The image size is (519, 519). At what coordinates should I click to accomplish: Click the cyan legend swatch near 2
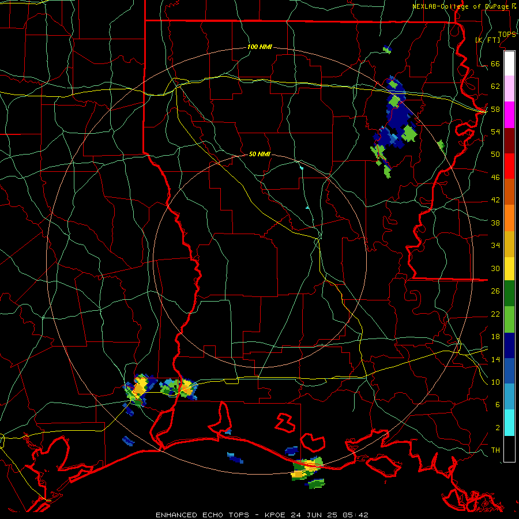point(509,423)
